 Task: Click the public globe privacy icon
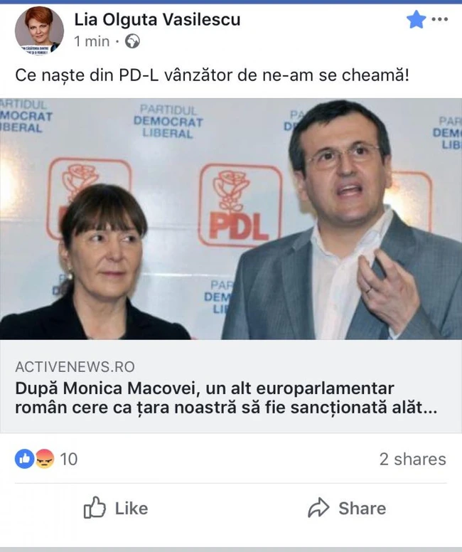[x=133, y=41]
